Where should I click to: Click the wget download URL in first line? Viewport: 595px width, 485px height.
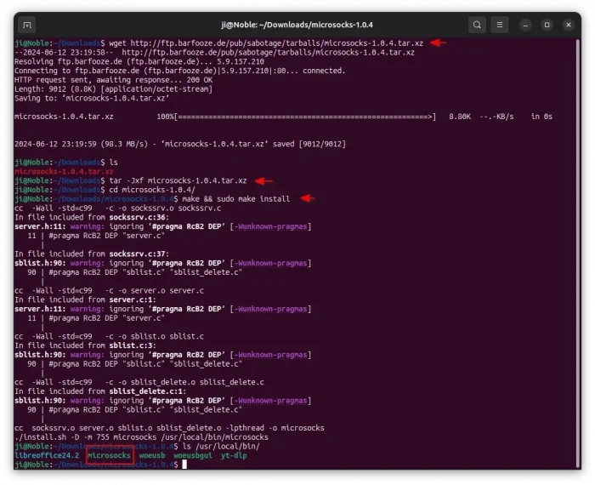(275, 42)
